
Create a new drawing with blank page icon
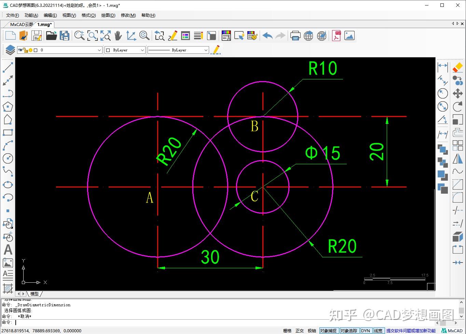click(11, 36)
